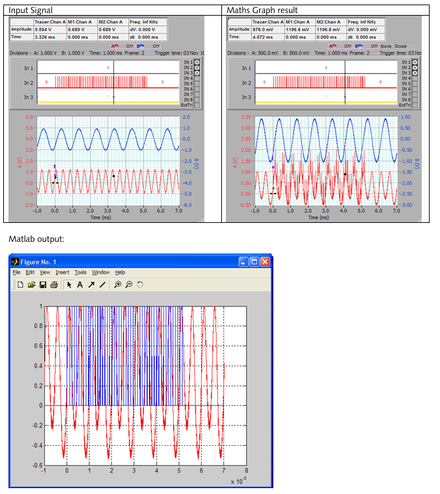The width and height of the screenshot is (440, 494).
Task: Choose the Insert Text 'A' tool
Action: 80,285
